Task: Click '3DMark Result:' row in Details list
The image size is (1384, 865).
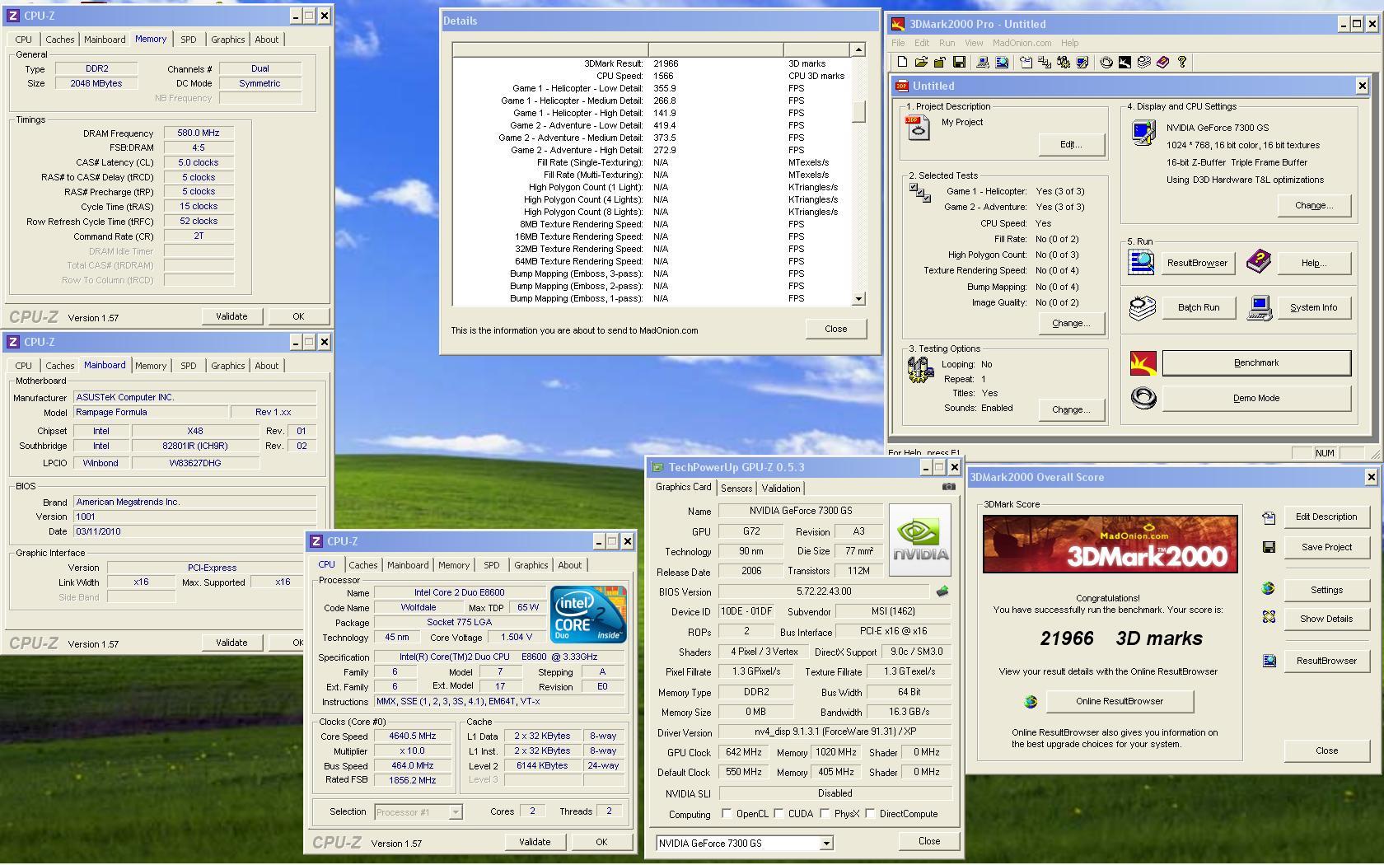Action: click(651, 63)
